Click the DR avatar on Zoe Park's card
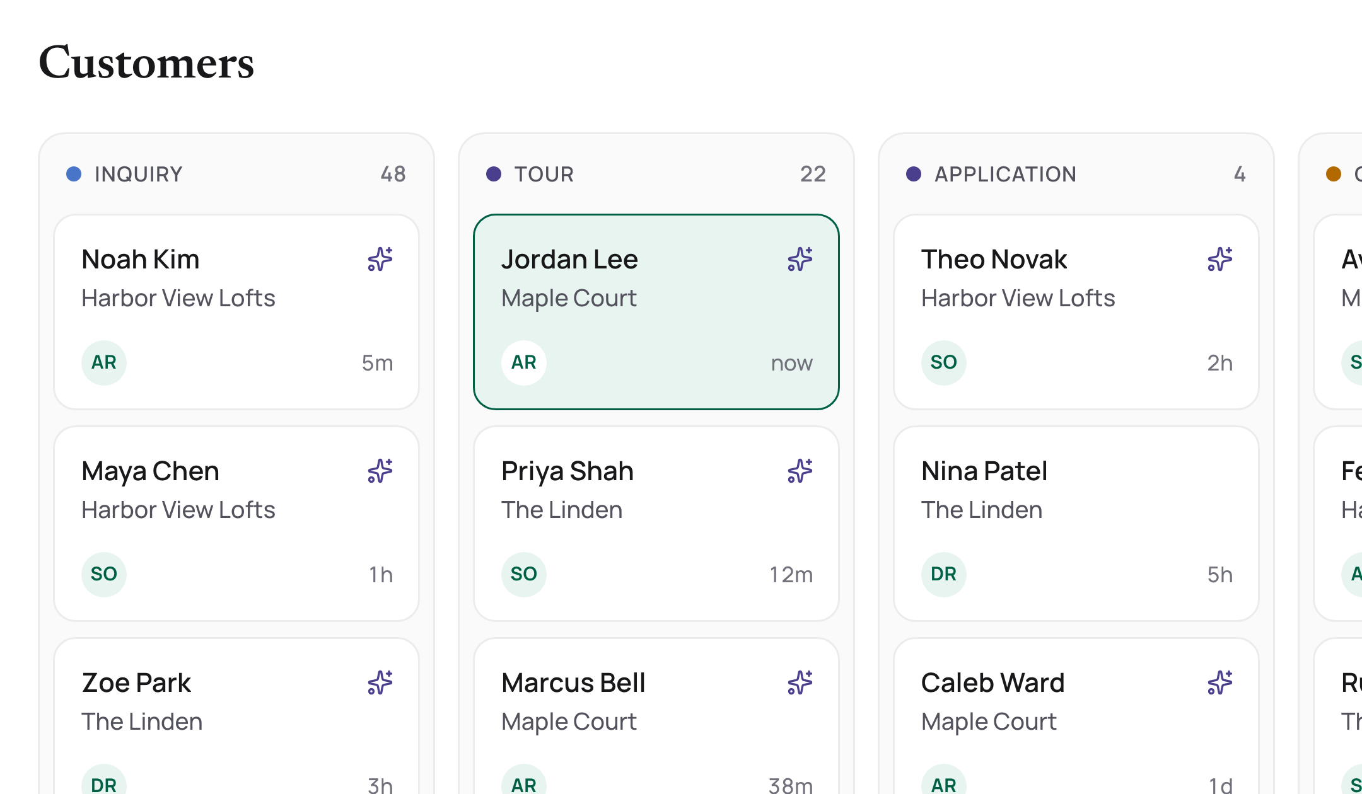 coord(104,780)
